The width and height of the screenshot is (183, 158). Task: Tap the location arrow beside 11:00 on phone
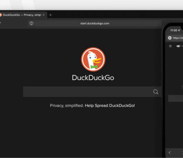179,30
